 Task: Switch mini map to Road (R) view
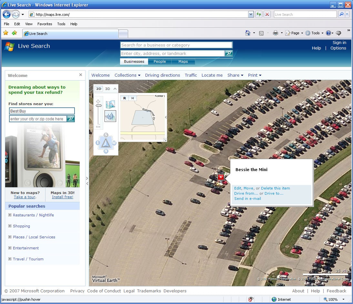click(125, 98)
